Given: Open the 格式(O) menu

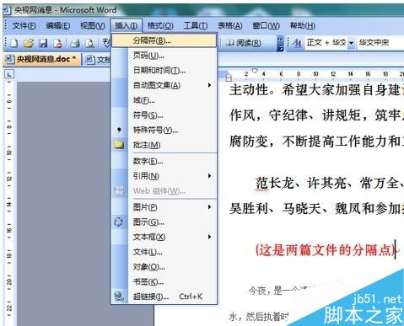Looking at the screenshot, I should [160, 26].
